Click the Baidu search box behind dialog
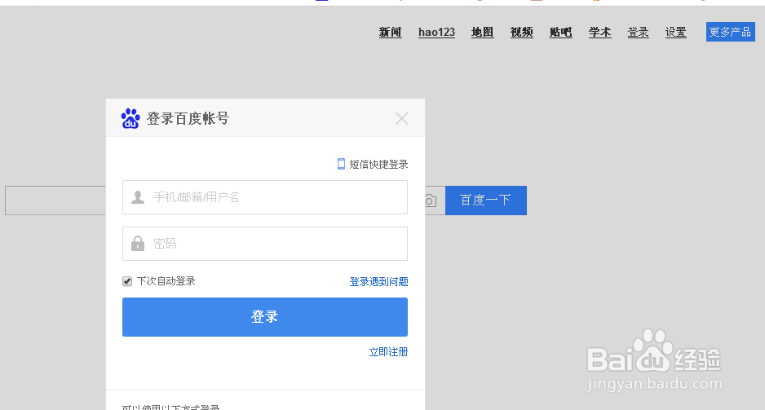 coord(55,201)
